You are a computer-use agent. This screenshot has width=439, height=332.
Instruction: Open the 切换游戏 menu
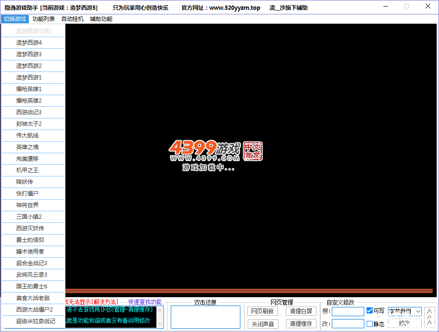[x=15, y=19]
